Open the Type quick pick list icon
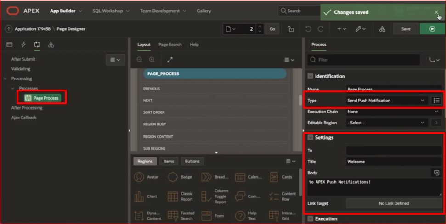The width and height of the screenshot is (446, 224). [436, 101]
